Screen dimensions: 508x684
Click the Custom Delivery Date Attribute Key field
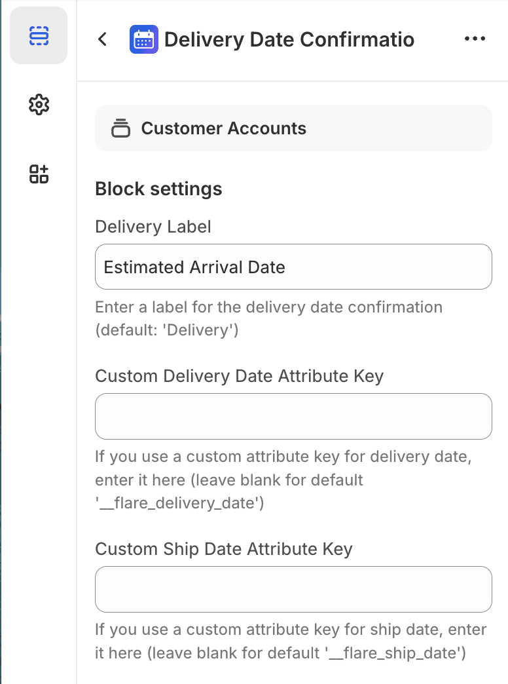click(x=293, y=416)
